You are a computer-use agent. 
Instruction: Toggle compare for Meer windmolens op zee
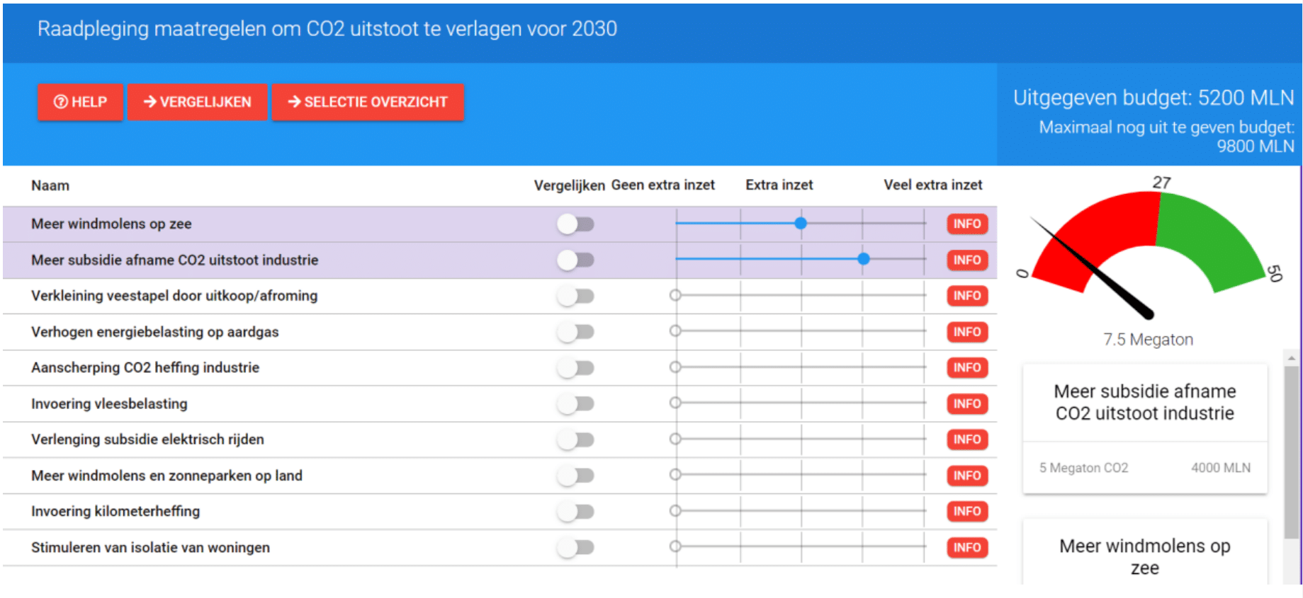point(575,224)
